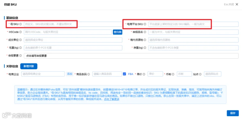Click the 添加 button
Image resolution: width=242 pixels, height=120 pixels.
(x=70, y=74)
